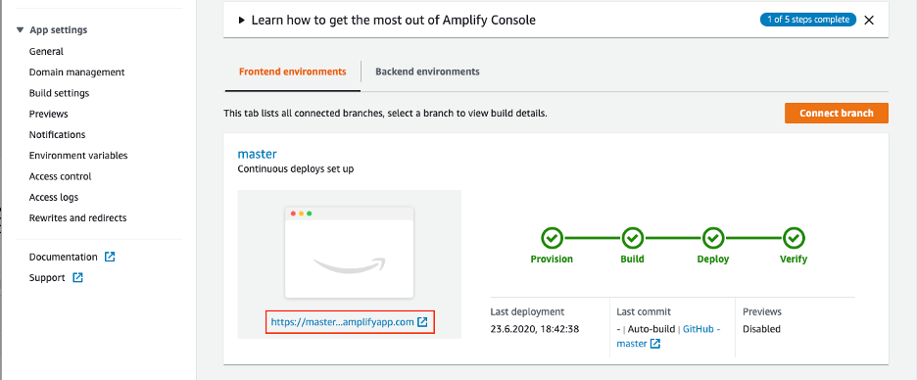The image size is (917, 380).
Task: Open General settings
Action: (46, 52)
